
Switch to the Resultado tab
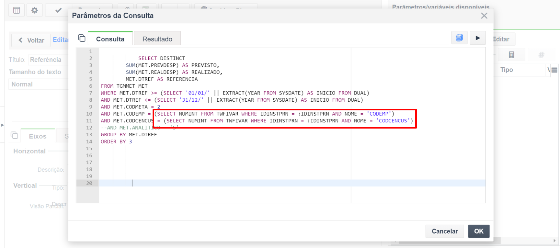click(157, 39)
